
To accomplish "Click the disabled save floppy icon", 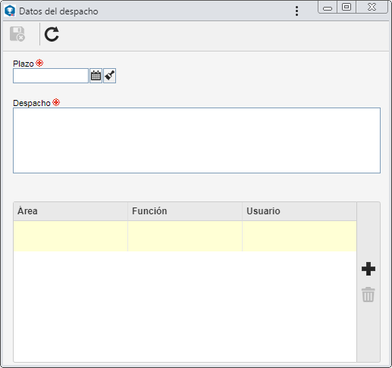I will pos(17,34).
